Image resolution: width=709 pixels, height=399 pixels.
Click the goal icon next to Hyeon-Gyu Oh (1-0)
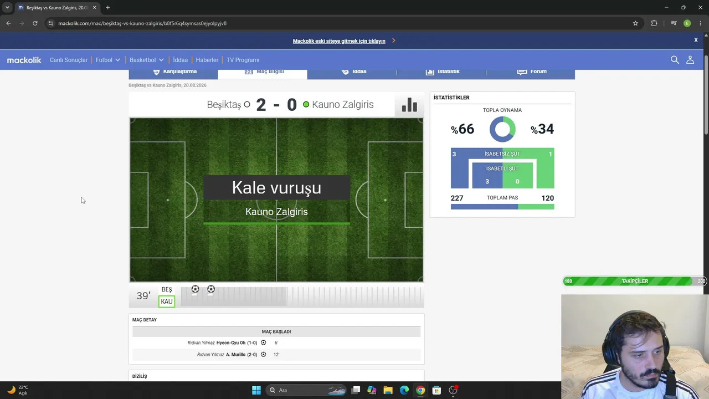264,342
